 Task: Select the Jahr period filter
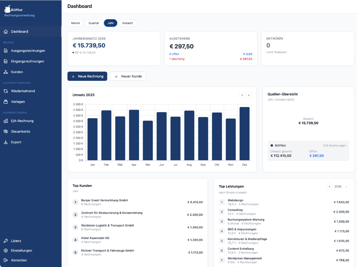(110, 23)
